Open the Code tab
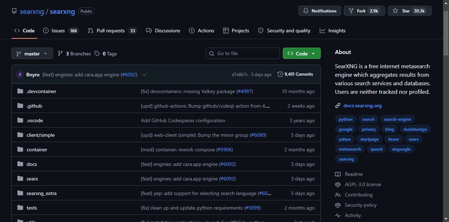The width and height of the screenshot is (449, 222). pyautogui.click(x=24, y=31)
